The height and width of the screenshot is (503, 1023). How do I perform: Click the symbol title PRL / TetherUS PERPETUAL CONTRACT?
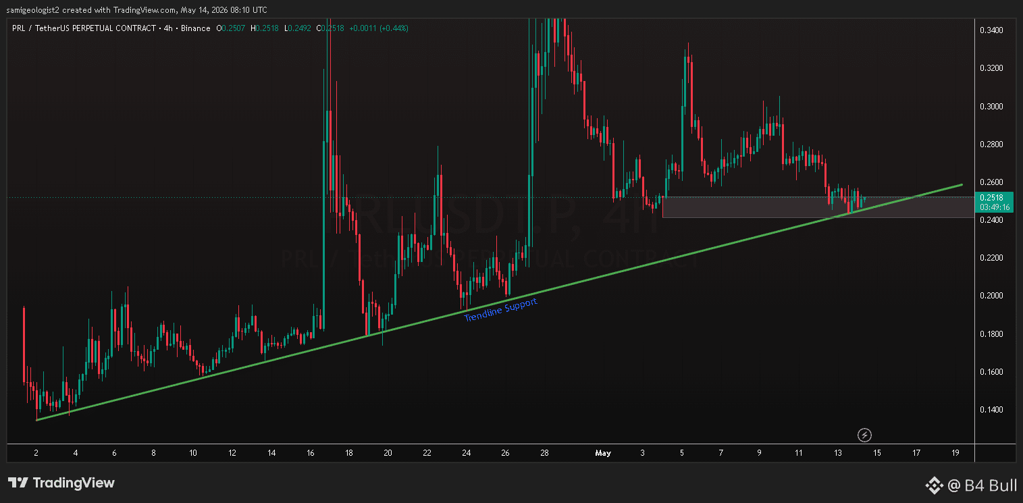(x=83, y=28)
